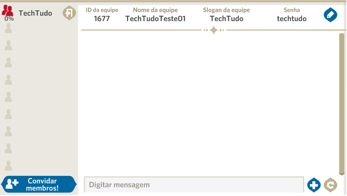The width and height of the screenshot is (347, 196).
Task: Click the chat vertical scrollbar
Action: click(341, 102)
